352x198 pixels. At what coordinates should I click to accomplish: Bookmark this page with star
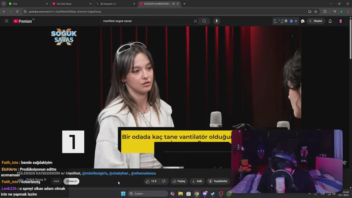coord(316,12)
